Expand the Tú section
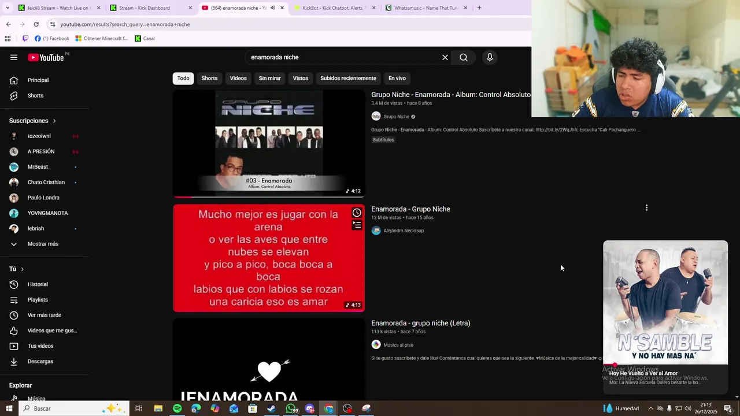 (17, 269)
